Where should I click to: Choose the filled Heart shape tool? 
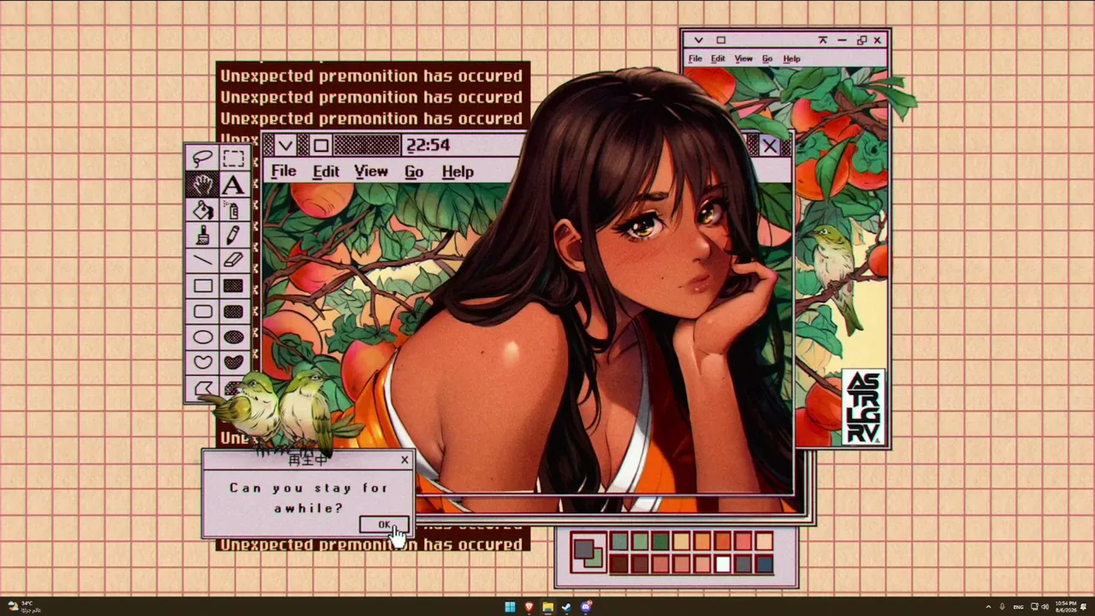tap(234, 362)
